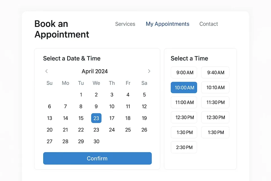Click the highlighted blue date 23
Image resolution: width=271 pixels, height=181 pixels.
(96, 118)
